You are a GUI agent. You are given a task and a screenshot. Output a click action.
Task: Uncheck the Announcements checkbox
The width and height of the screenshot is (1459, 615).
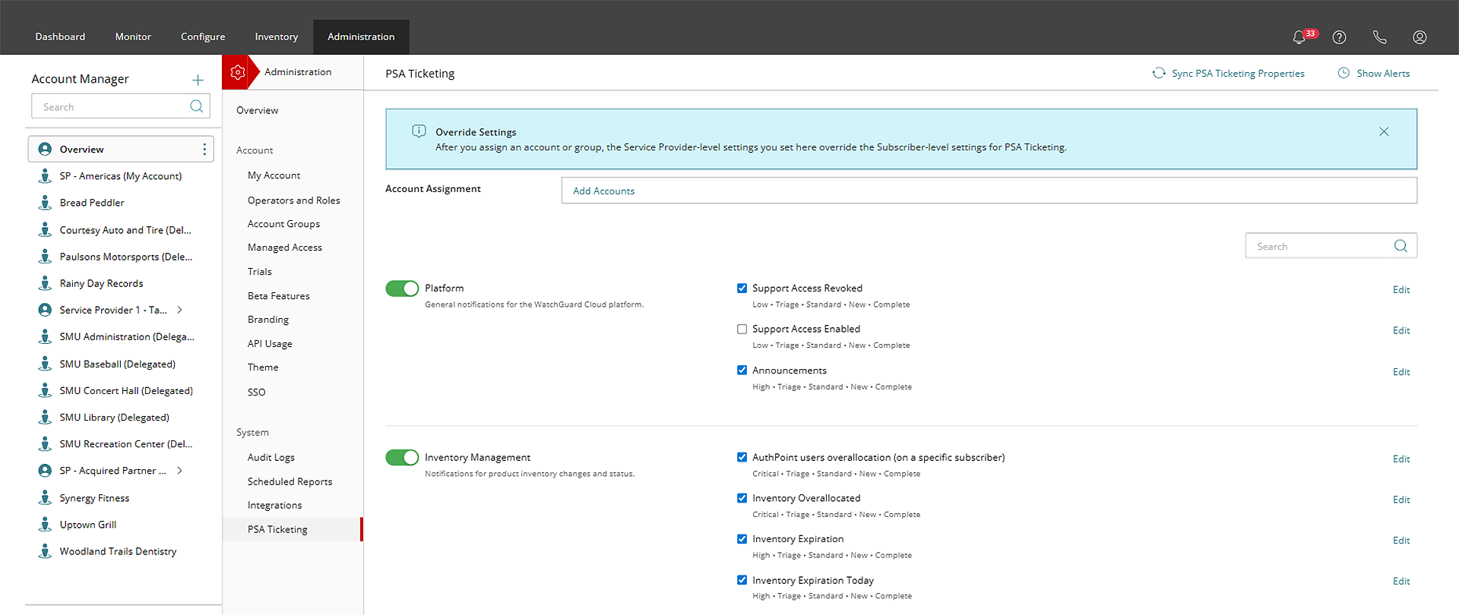click(742, 371)
